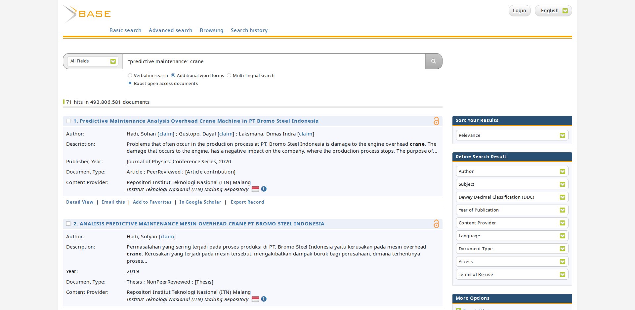Click info icon for result 1 provider
The width and height of the screenshot is (635, 310).
[x=264, y=189]
